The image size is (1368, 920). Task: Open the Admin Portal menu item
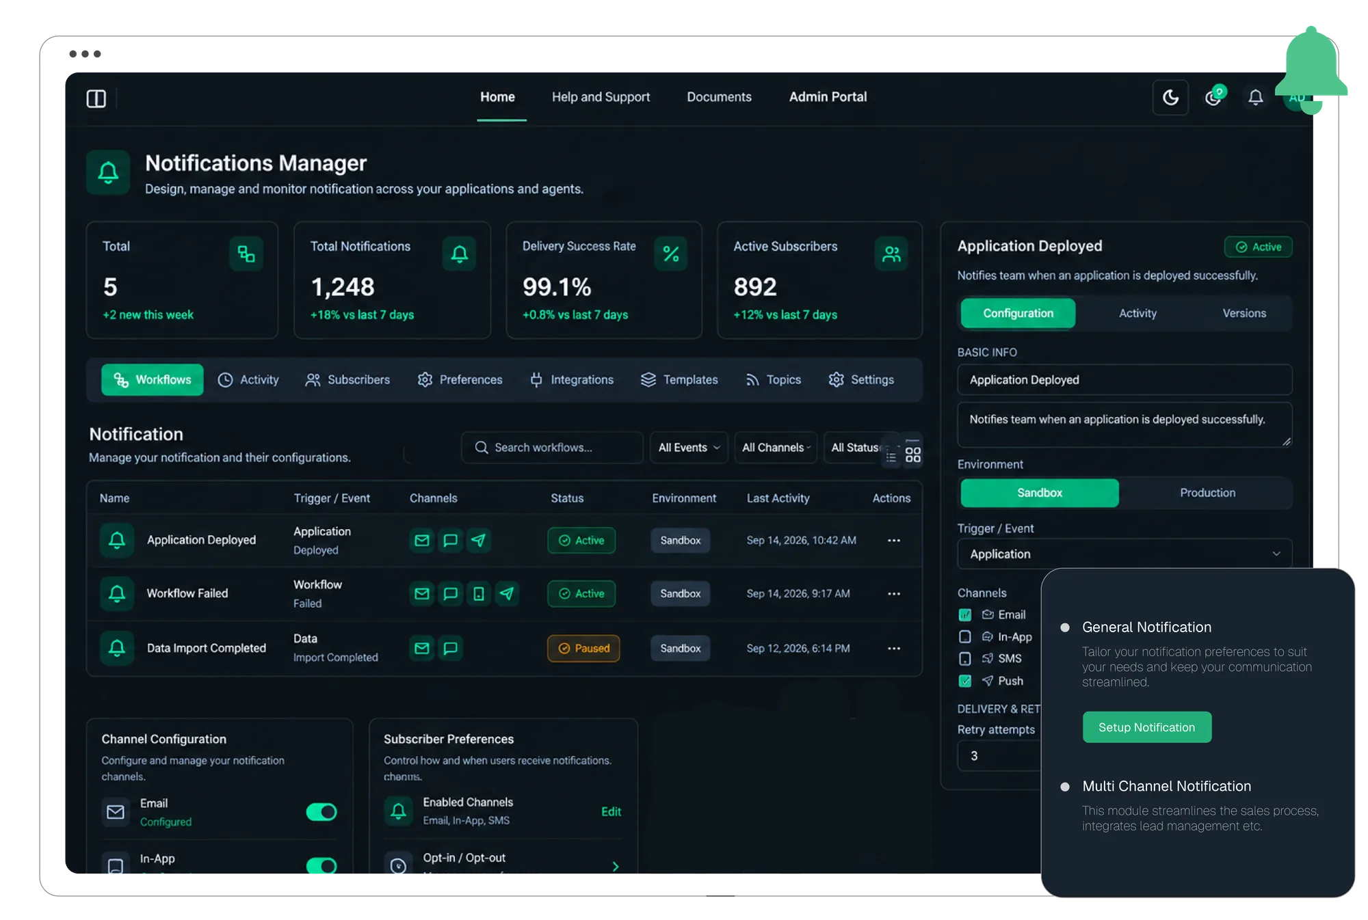pos(828,97)
